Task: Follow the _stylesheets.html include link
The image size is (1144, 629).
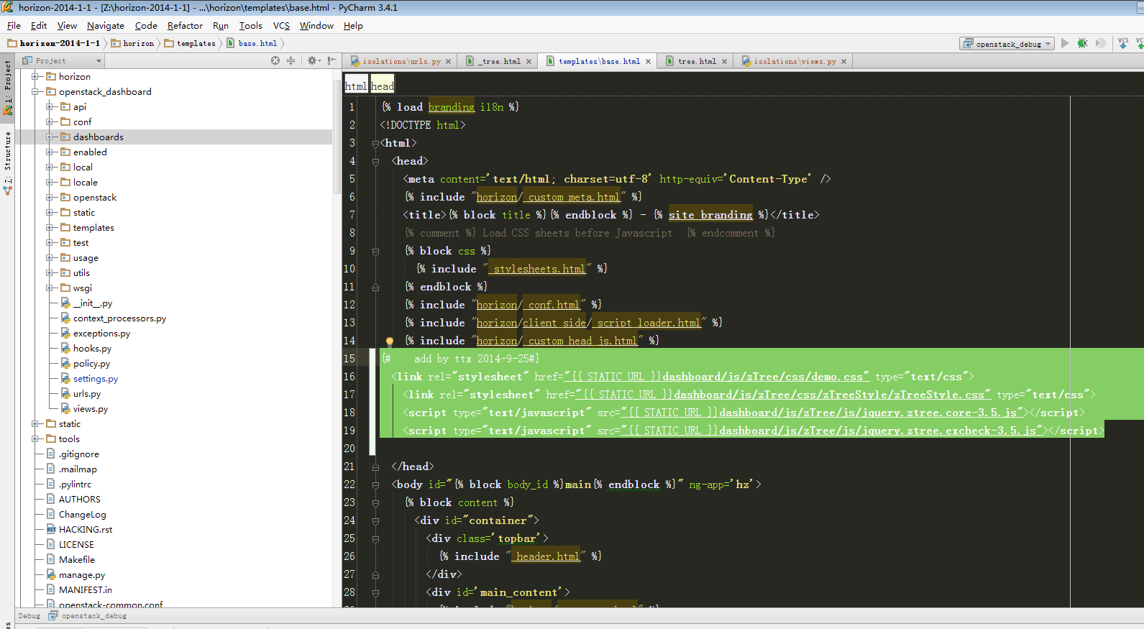Action: pyautogui.click(x=538, y=269)
